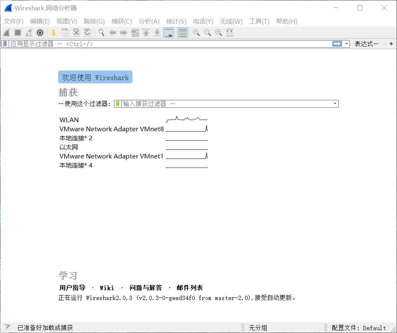The width and height of the screenshot is (397, 333).
Task: Click the 表达式… expression button
Action: click(x=366, y=44)
